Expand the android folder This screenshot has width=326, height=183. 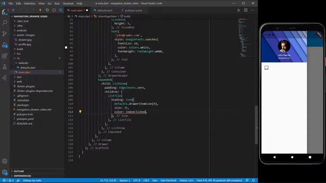tap(21, 30)
